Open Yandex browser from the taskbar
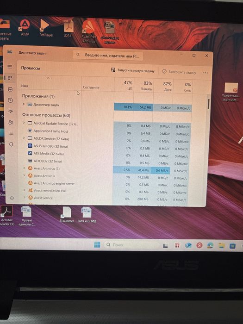The height and width of the screenshot is (324, 243). [x=199, y=245]
